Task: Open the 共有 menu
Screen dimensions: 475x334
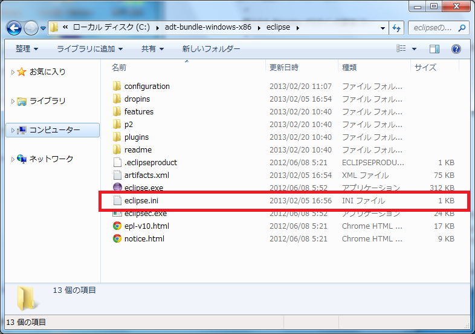Action: (x=152, y=49)
